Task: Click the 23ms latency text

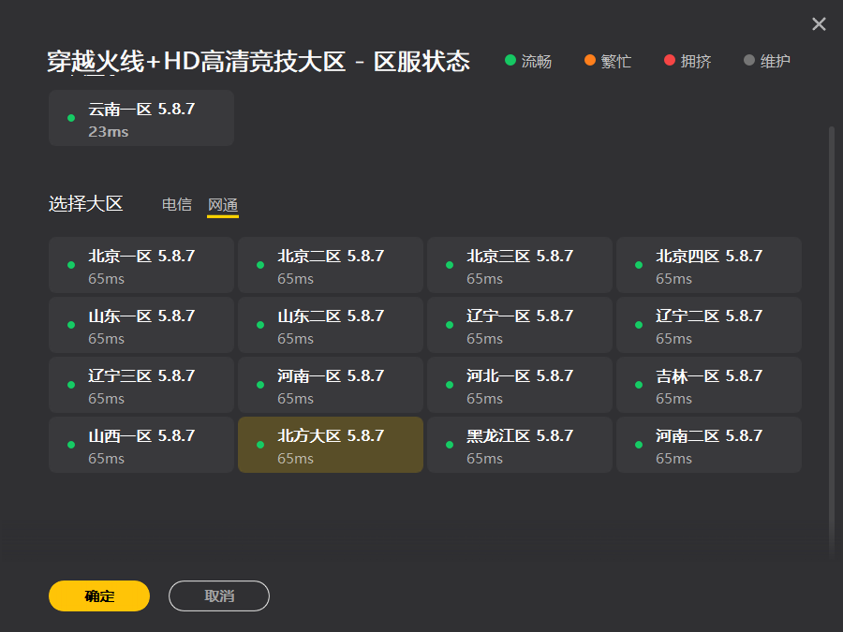Action: [108, 132]
